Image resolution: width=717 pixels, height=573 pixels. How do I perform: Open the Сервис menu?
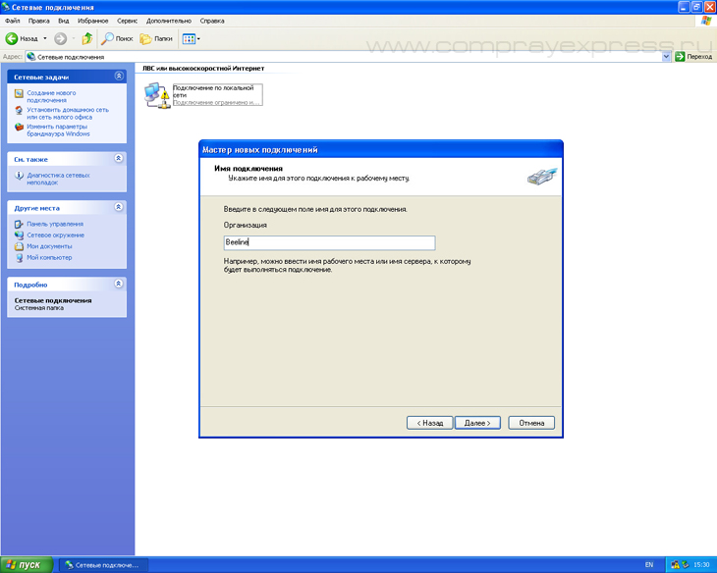(x=127, y=20)
